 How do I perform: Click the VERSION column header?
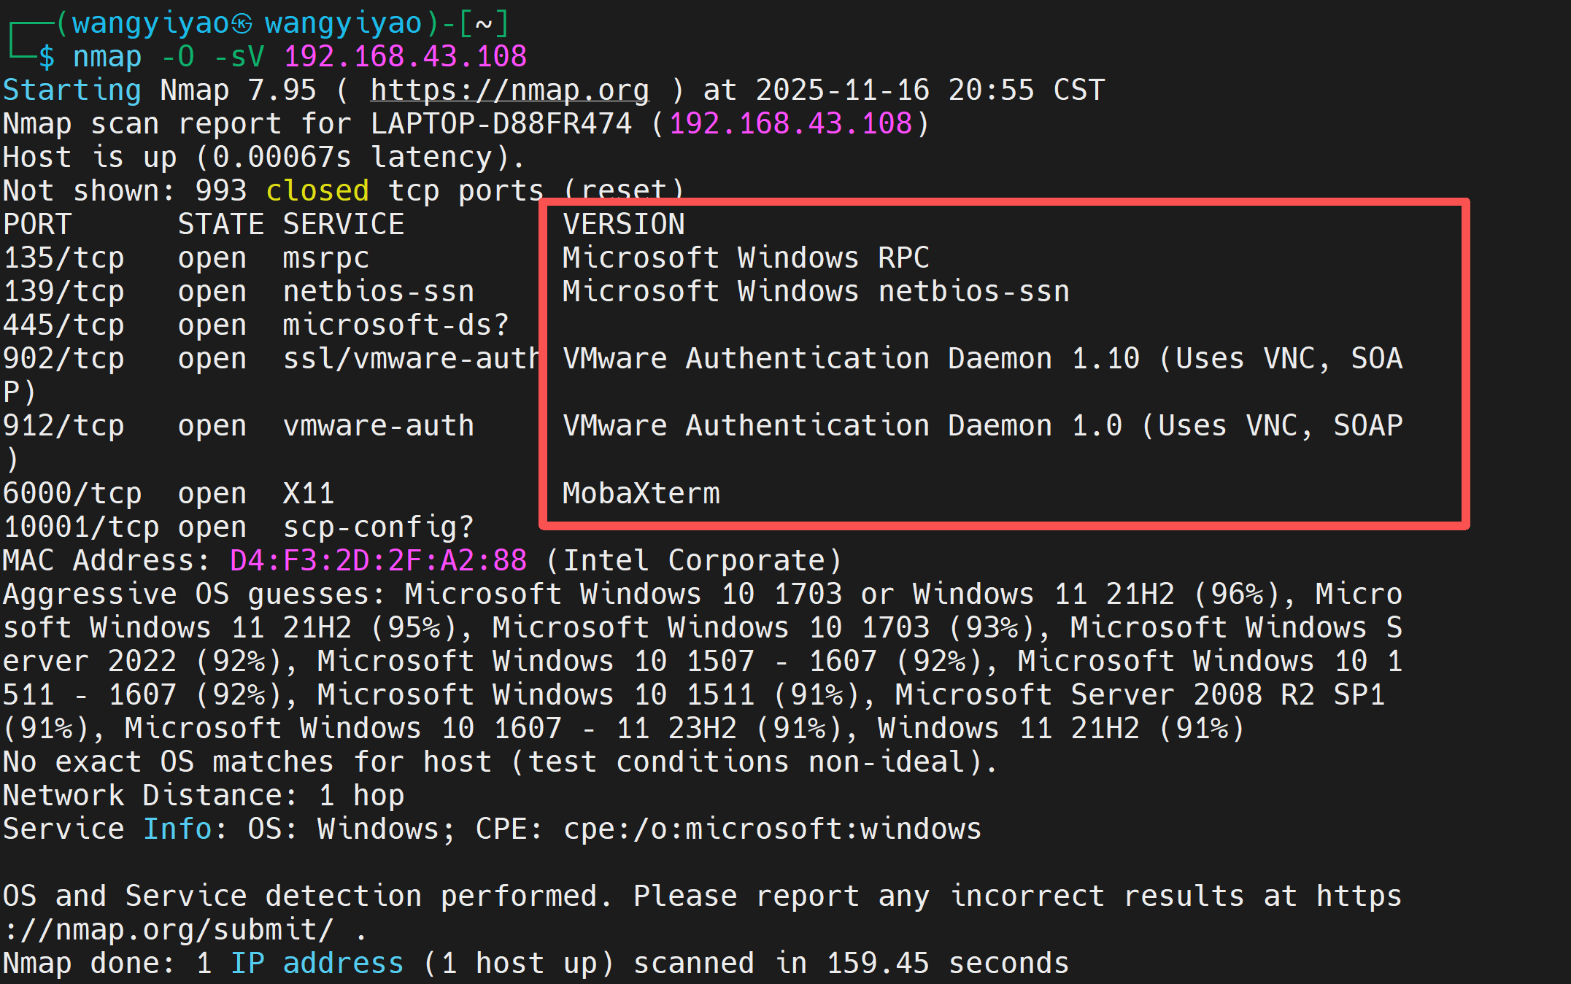click(x=623, y=225)
